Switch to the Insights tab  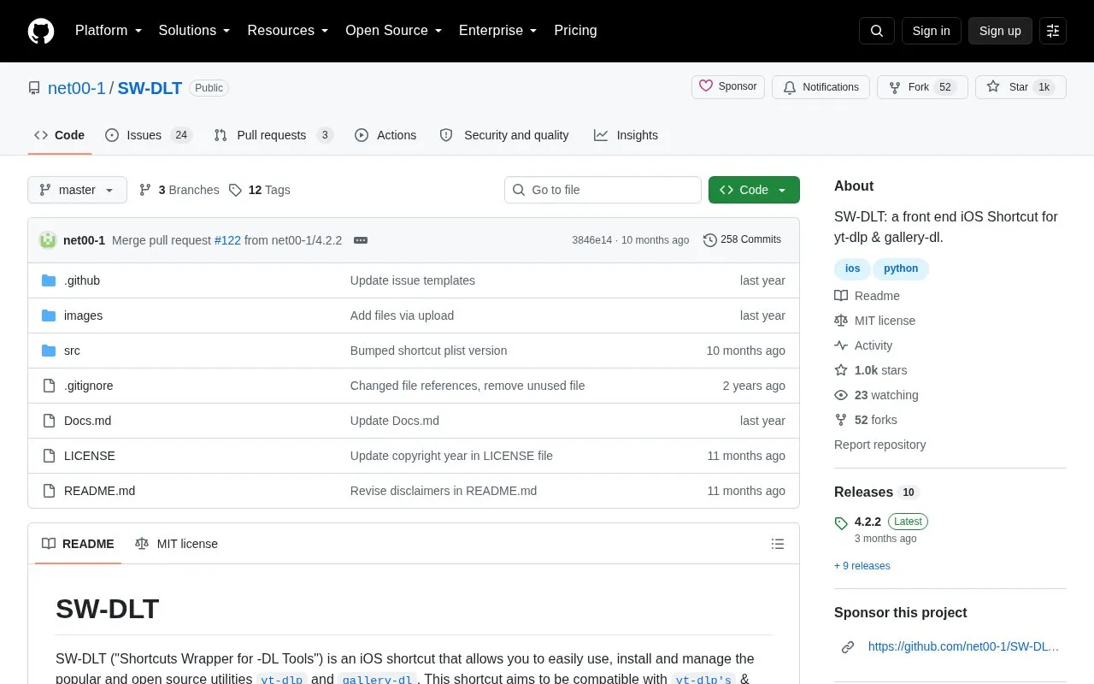click(626, 135)
